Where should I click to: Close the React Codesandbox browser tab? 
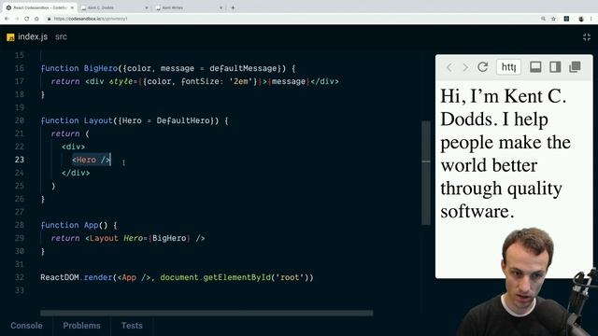click(x=72, y=7)
